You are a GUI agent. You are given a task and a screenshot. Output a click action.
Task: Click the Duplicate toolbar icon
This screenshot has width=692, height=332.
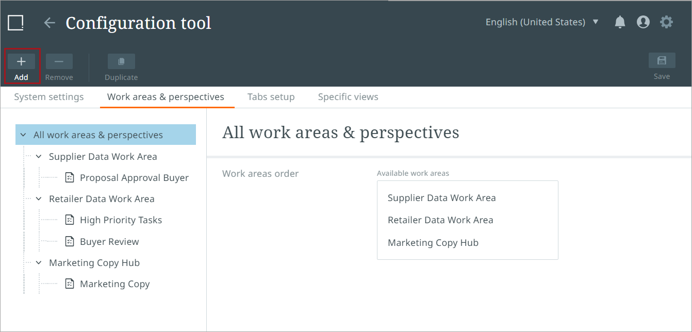[121, 62]
